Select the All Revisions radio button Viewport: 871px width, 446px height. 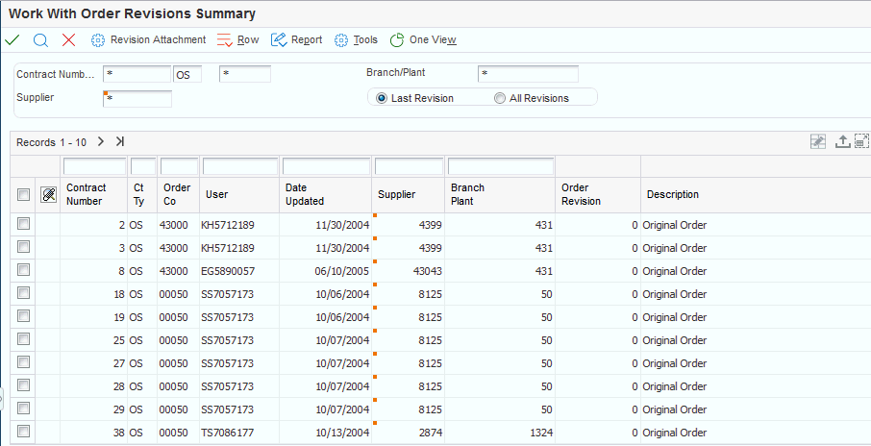point(500,98)
